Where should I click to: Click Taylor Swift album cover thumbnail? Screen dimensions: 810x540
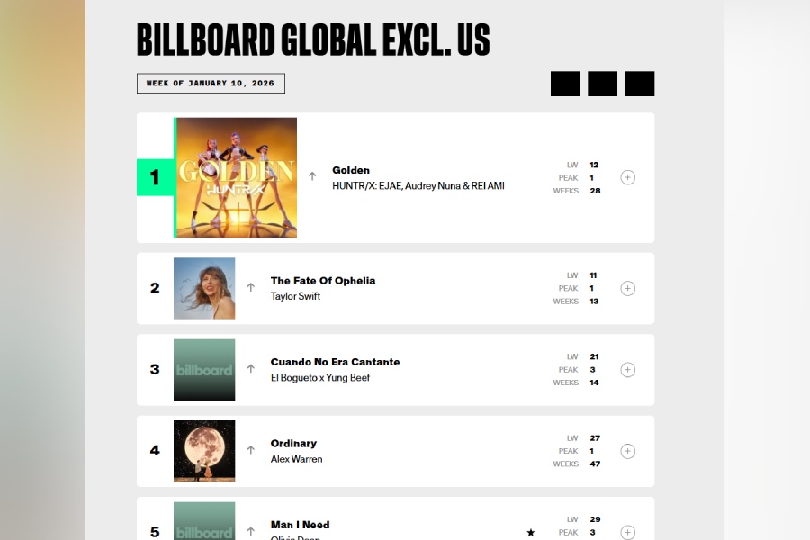click(204, 288)
